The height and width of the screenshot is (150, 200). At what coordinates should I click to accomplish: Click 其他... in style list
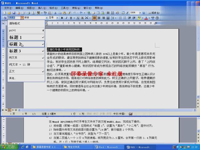point(26,78)
